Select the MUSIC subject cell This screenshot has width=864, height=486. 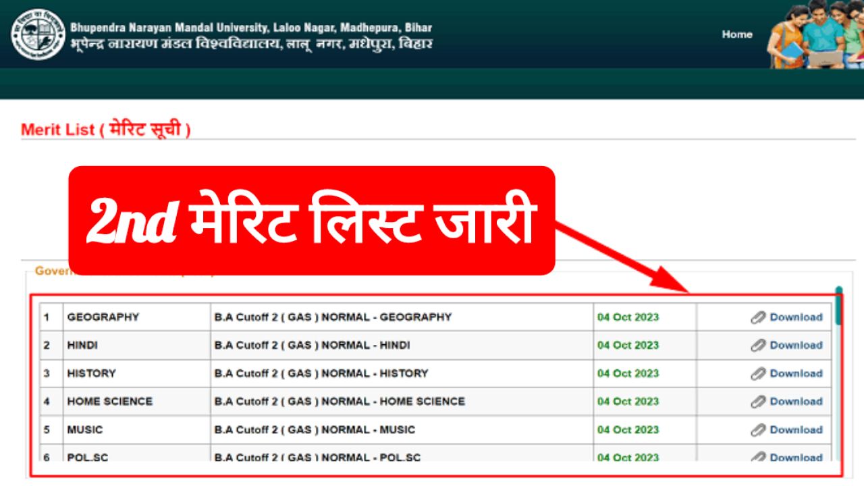pyautogui.click(x=137, y=429)
